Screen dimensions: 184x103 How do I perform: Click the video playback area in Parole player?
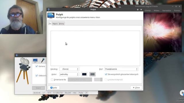coord(162,32)
